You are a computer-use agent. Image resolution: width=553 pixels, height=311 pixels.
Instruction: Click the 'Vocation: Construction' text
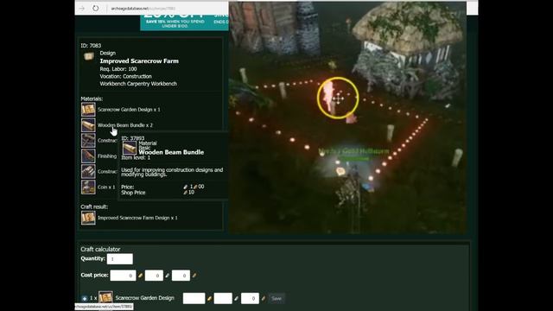click(125, 76)
